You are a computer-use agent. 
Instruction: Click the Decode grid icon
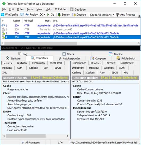[x=74, y=15]
